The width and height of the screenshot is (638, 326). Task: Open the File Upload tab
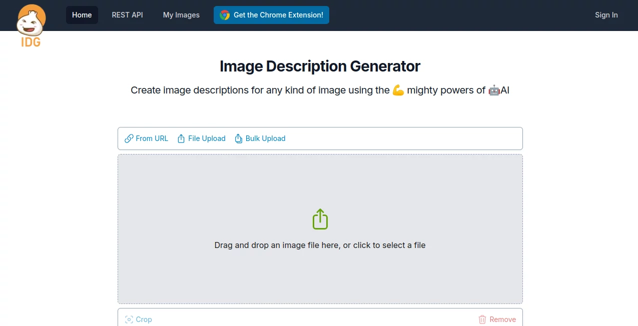tap(206, 138)
